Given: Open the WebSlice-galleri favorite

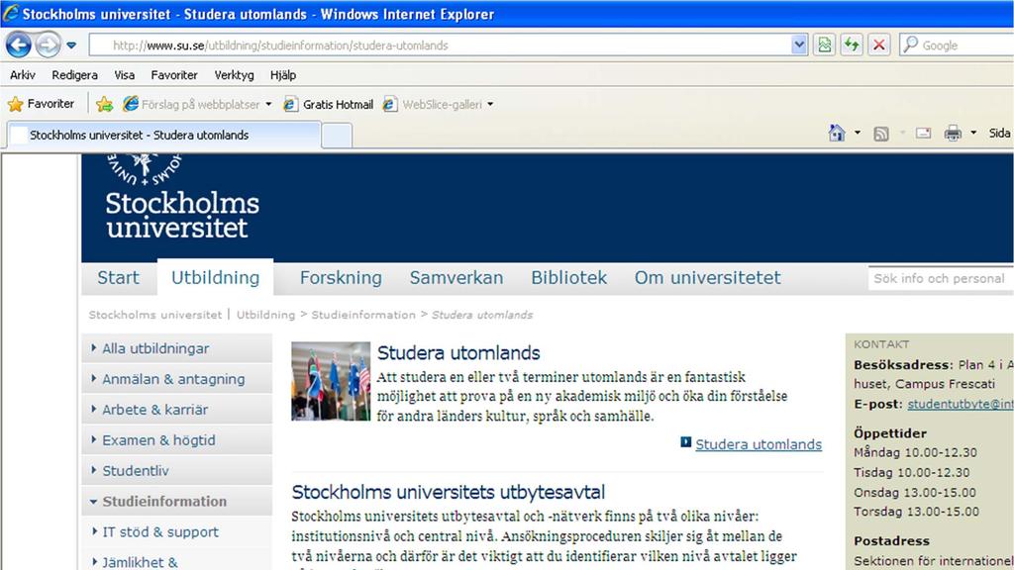Looking at the screenshot, I should [x=432, y=104].
